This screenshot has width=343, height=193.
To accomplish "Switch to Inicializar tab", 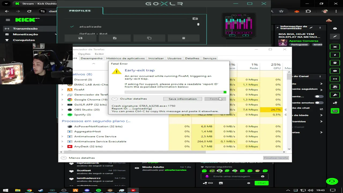I will [156, 58].
